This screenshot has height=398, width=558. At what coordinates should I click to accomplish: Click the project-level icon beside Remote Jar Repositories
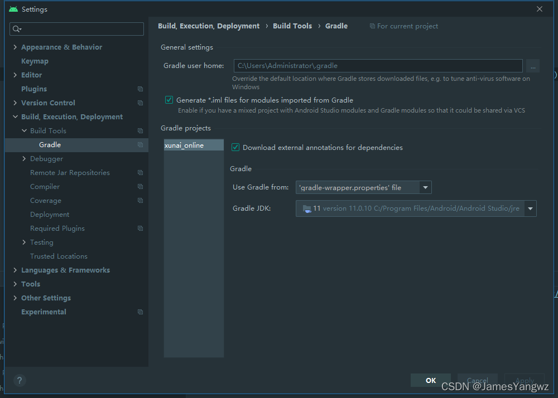click(x=140, y=173)
